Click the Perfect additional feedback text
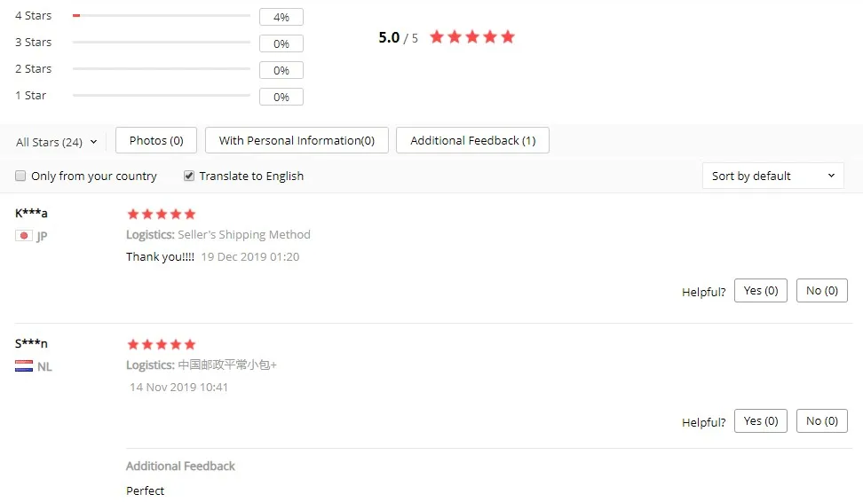The height and width of the screenshot is (502, 863). (x=146, y=490)
